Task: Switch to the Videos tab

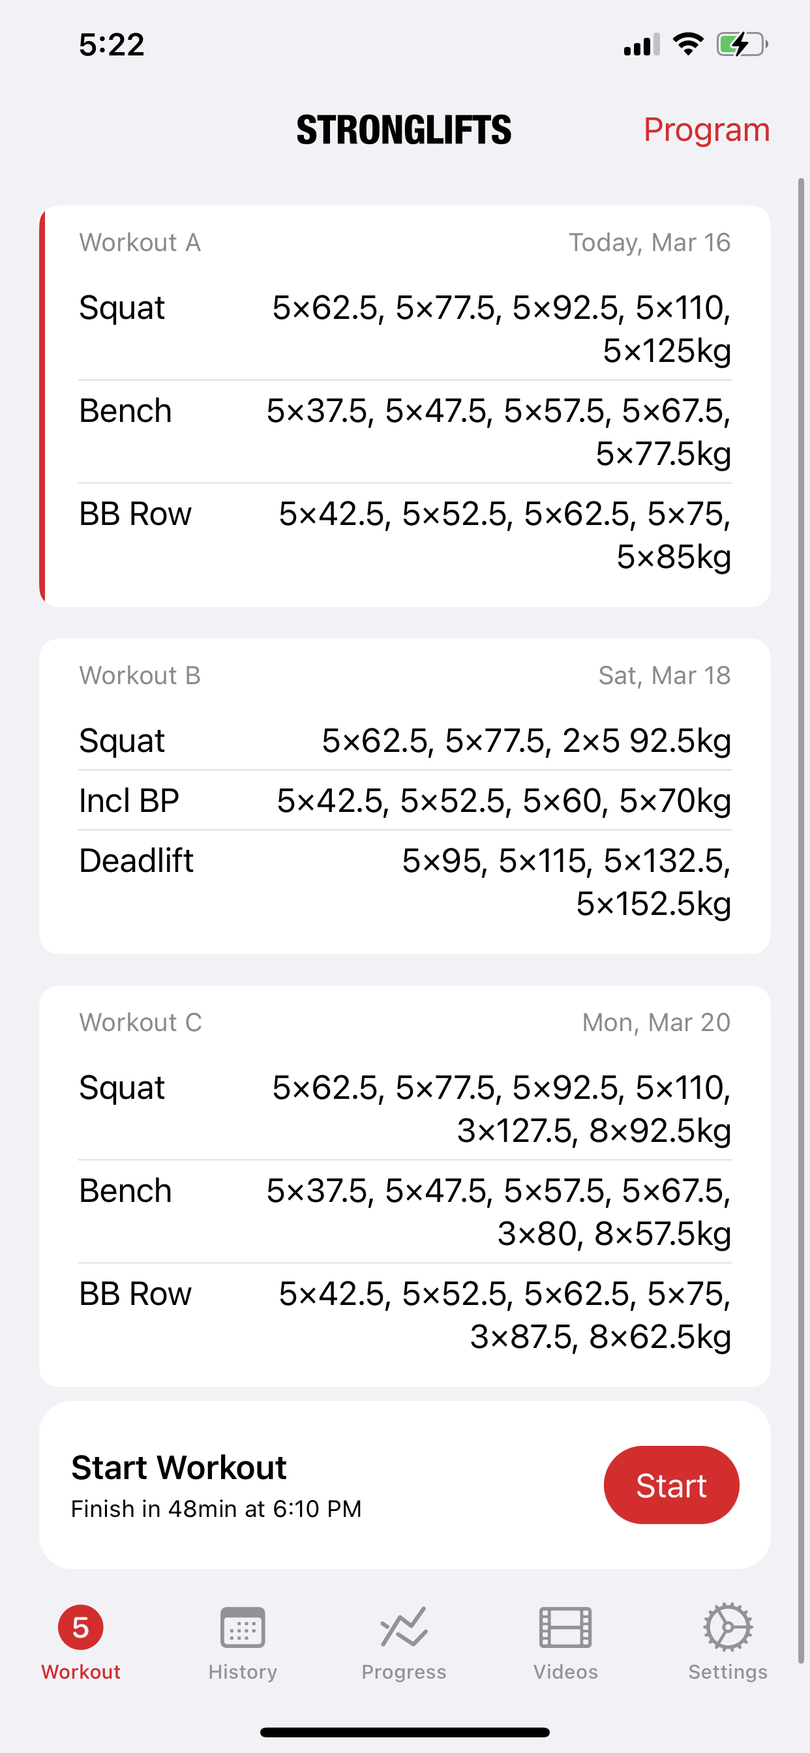Action: point(565,1647)
